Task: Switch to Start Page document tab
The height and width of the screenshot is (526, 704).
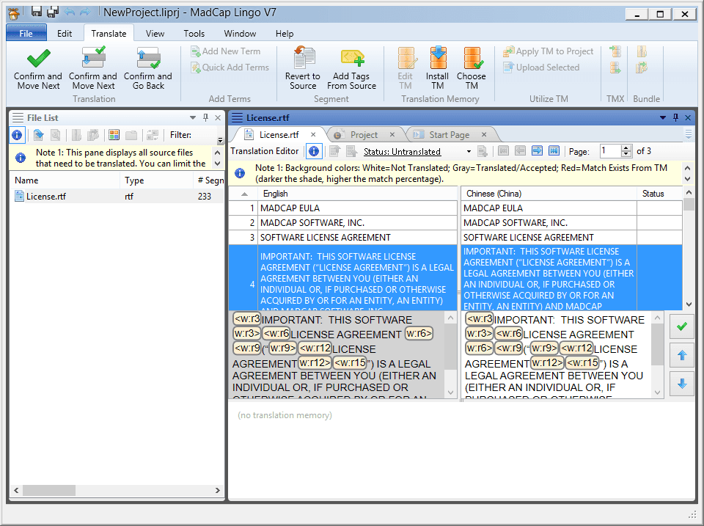Action: 449,135
